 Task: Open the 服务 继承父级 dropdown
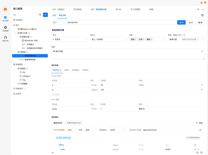click(x=186, y=39)
